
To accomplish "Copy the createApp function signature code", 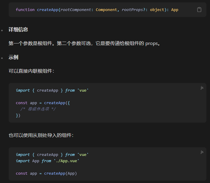I will point(199,10).
